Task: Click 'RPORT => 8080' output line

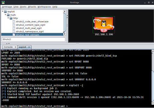Action: point(11,65)
